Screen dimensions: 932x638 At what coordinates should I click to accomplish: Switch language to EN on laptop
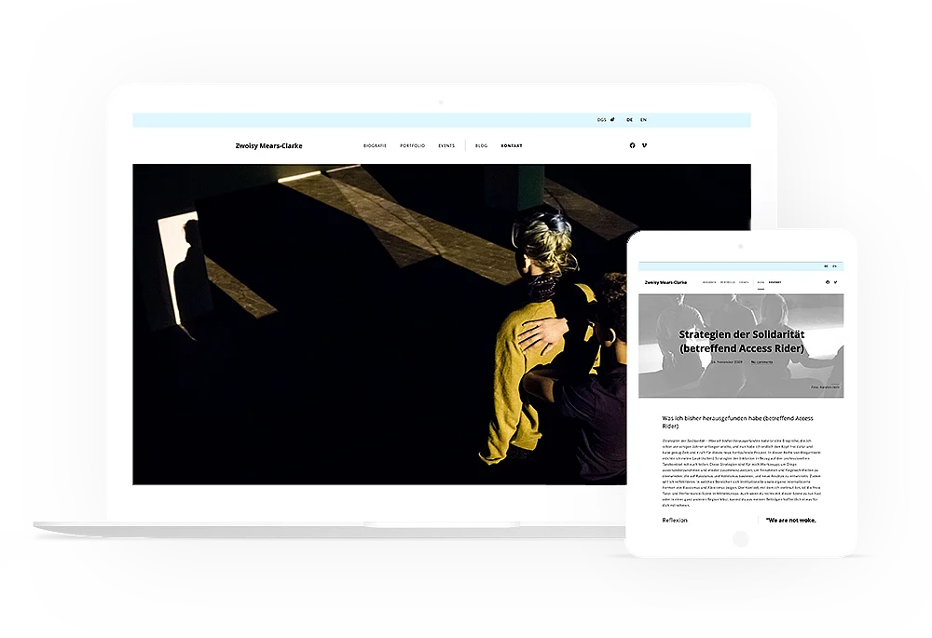click(643, 120)
